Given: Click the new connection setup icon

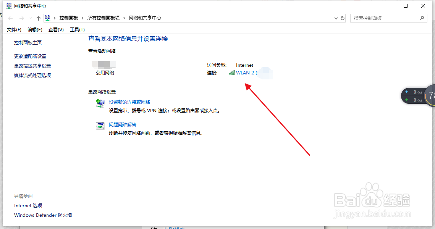Looking at the screenshot, I should [x=100, y=103].
